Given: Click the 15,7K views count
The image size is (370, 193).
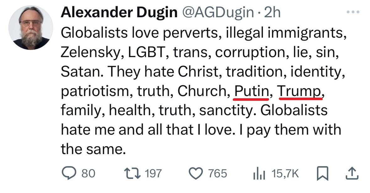Looking at the screenshot, I should pos(285,174).
